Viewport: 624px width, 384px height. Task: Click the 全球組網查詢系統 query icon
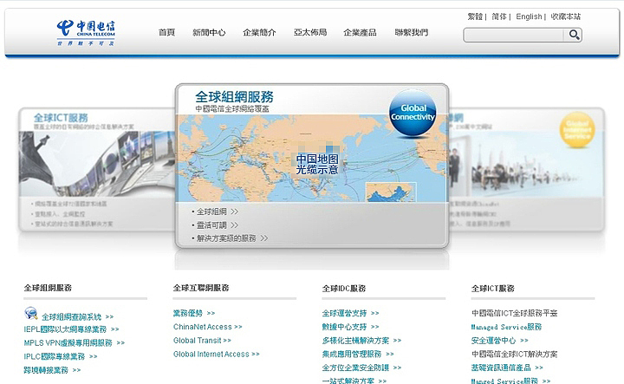(30, 313)
